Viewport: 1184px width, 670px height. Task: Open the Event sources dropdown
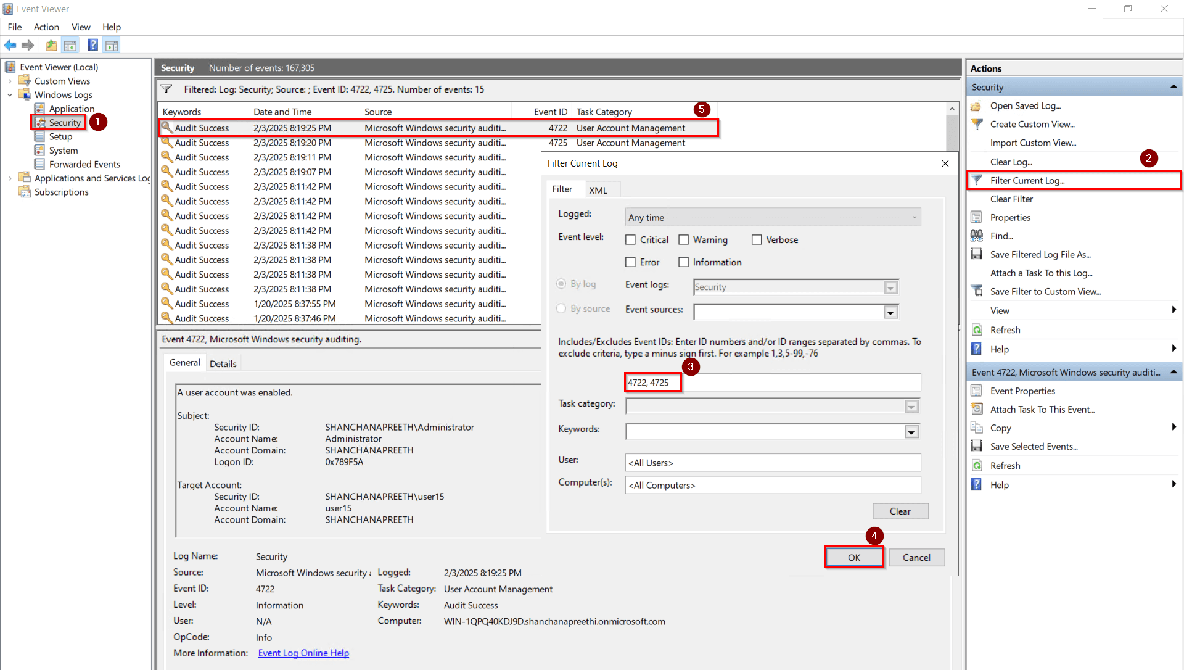click(x=890, y=312)
